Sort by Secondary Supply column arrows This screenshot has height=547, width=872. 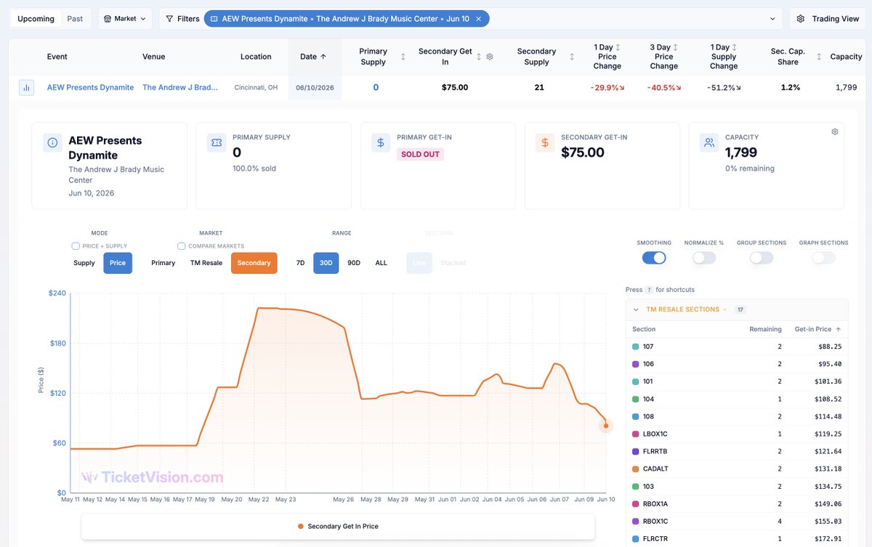click(x=572, y=57)
